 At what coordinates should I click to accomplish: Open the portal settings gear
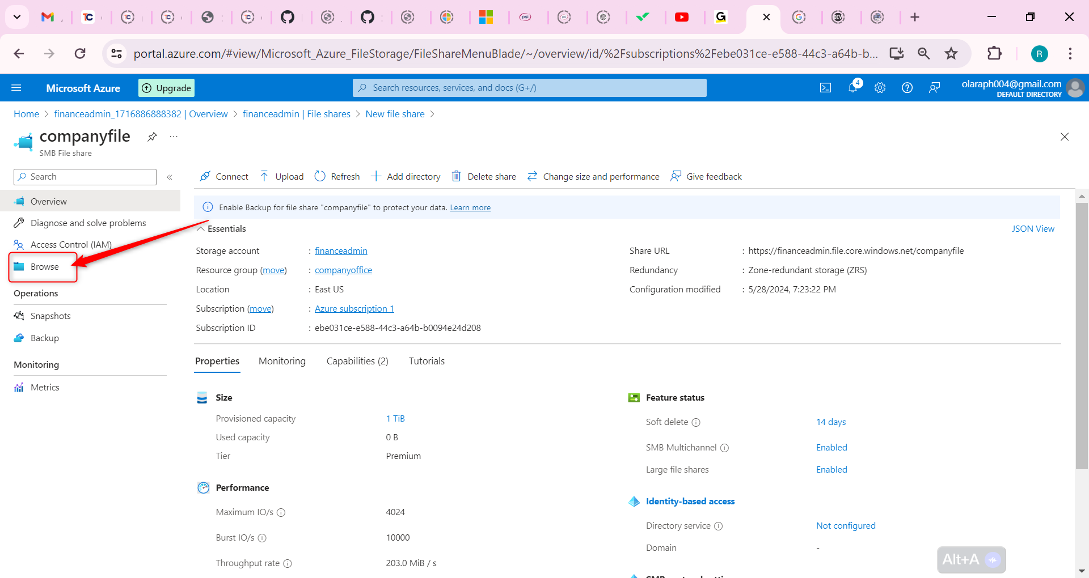[x=880, y=87]
